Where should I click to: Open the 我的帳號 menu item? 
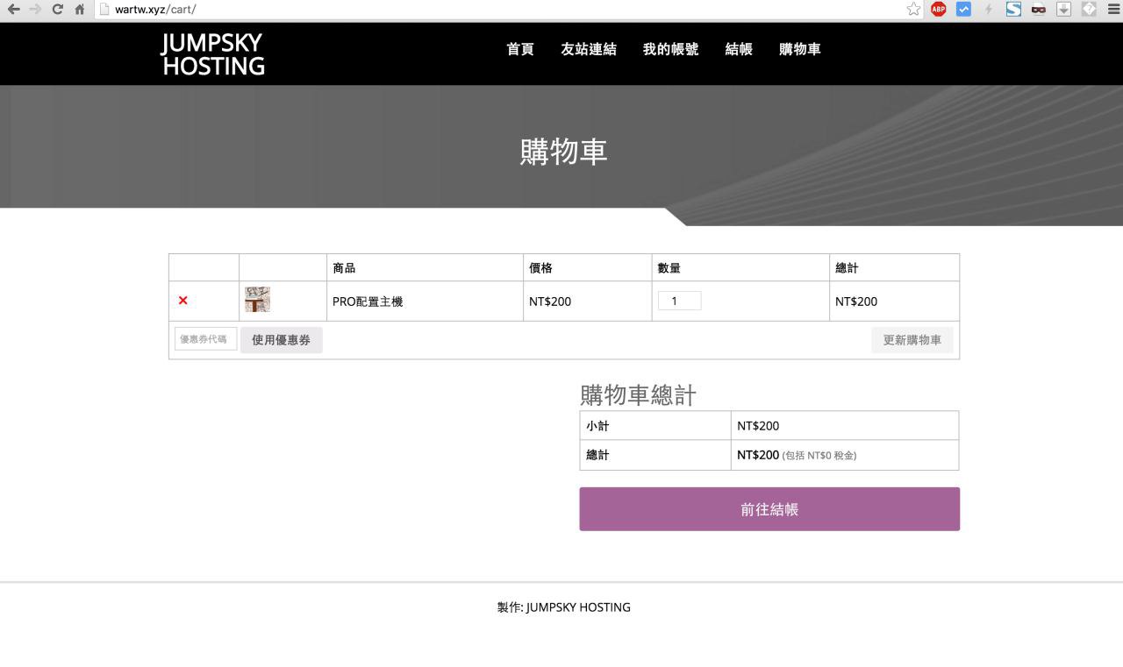[670, 50]
